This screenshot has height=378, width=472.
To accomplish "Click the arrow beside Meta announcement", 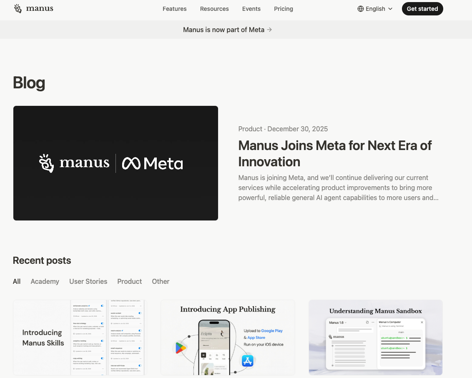I will pyautogui.click(x=269, y=30).
